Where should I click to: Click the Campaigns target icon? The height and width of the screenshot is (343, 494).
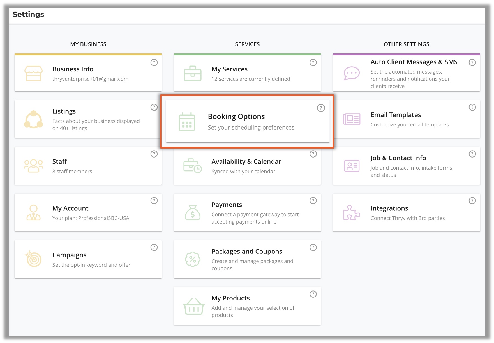pos(33,259)
